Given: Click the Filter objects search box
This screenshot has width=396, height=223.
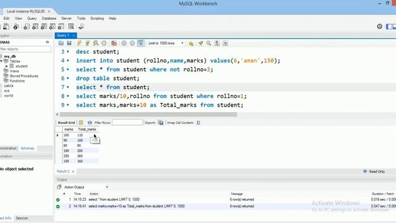Looking at the screenshot, I should tap(25, 49).
